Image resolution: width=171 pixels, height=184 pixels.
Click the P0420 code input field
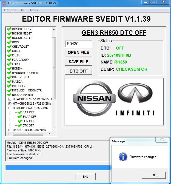click(79, 44)
